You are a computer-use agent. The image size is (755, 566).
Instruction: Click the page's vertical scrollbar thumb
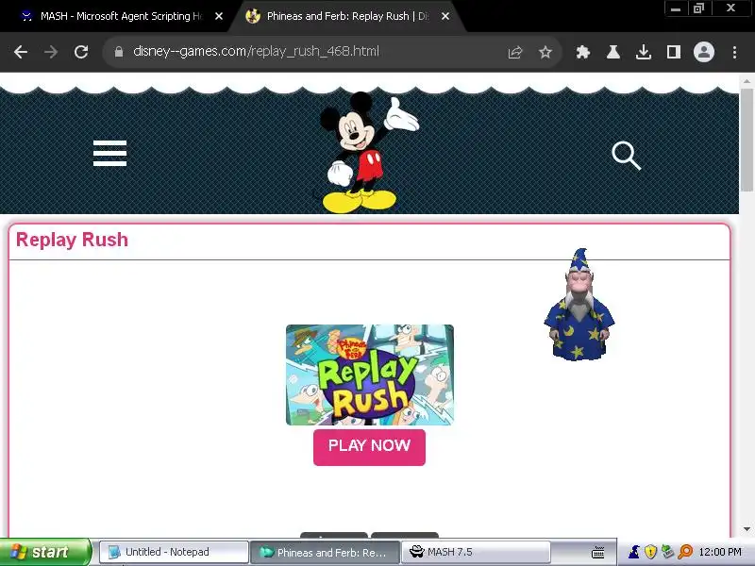click(747, 140)
